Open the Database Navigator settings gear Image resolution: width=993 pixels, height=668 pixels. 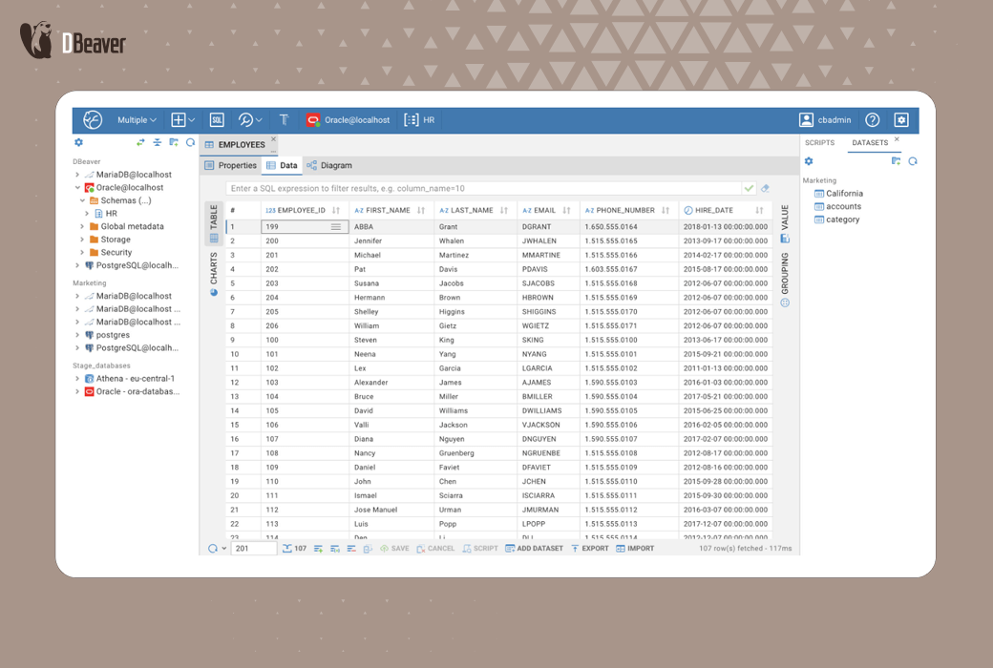[x=78, y=141]
